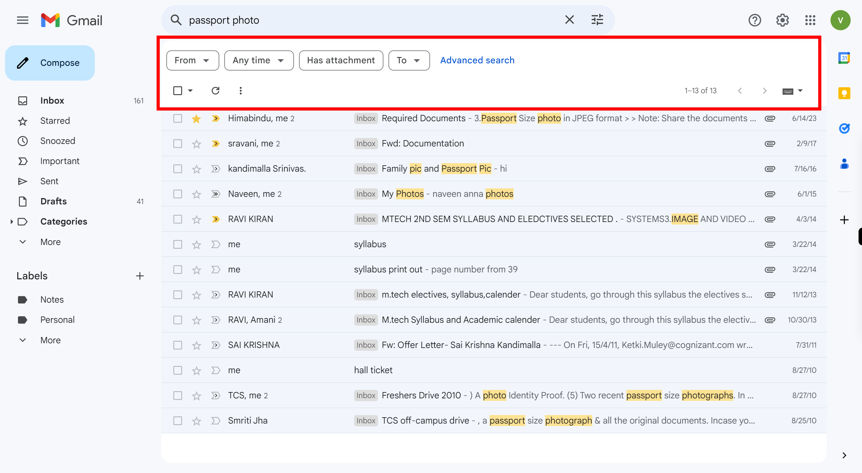Open the Freshers Drive 2010 email
Screen dimensions: 862x473
pyautogui.click(x=494, y=396)
